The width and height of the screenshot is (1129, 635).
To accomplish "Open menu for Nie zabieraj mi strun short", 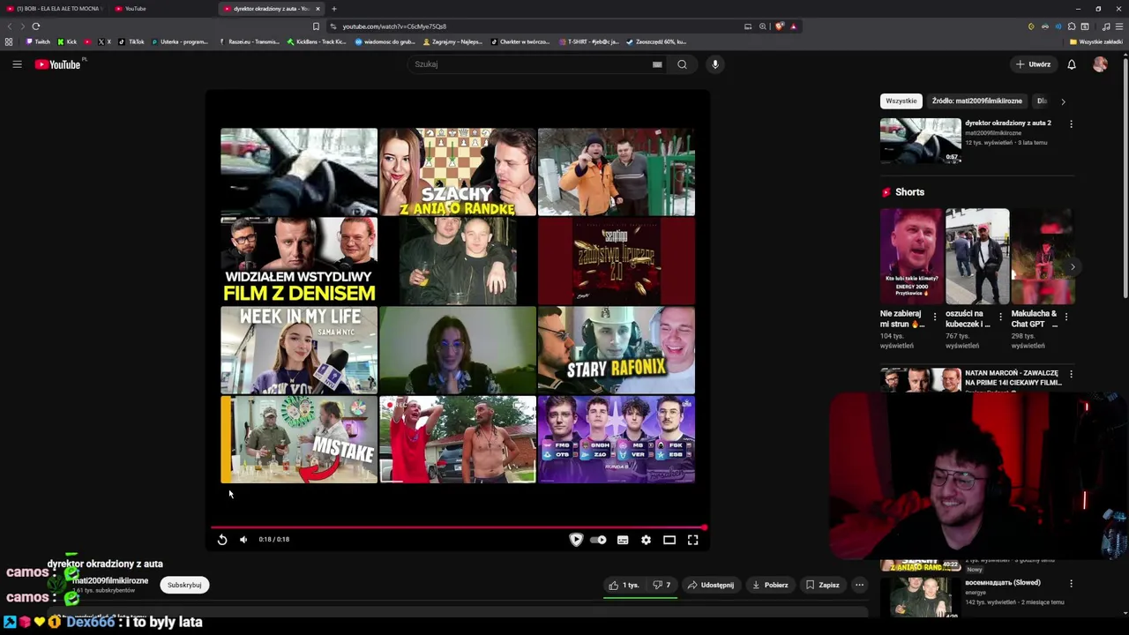I will (x=935, y=317).
